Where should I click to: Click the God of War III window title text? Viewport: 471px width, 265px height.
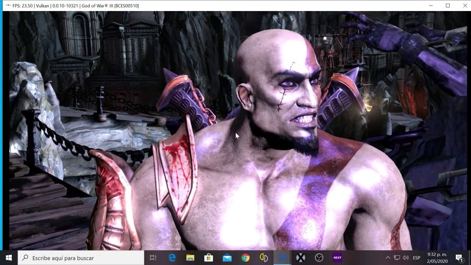75,6
